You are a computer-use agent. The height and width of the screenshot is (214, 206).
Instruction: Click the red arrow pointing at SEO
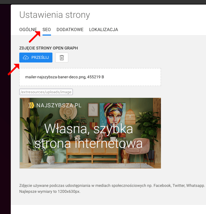tap(35, 37)
